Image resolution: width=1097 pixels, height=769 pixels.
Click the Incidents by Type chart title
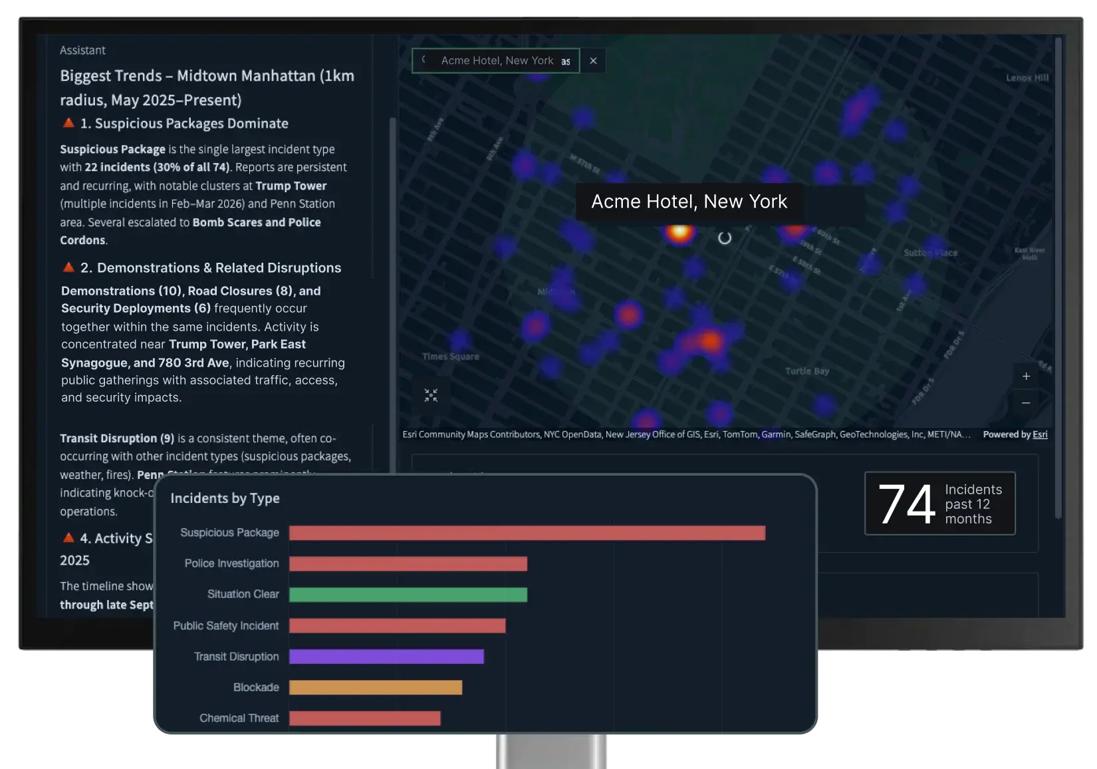tap(225, 498)
